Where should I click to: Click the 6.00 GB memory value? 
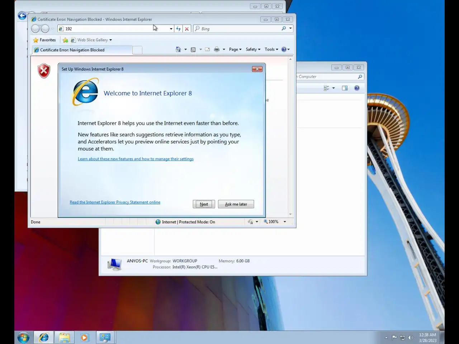pos(243,261)
